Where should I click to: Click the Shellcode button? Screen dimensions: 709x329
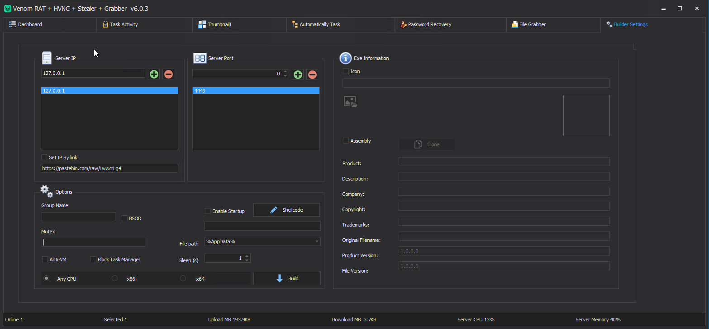(x=286, y=210)
